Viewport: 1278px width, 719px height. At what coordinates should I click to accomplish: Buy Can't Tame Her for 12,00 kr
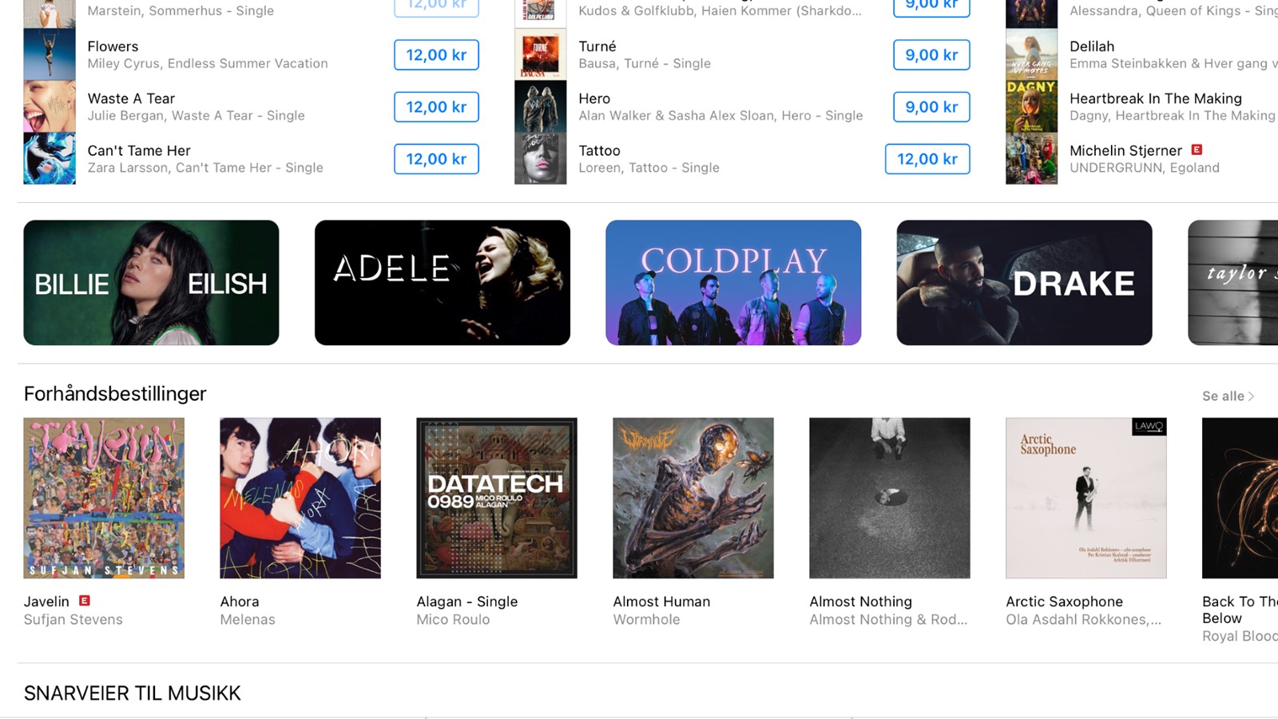436,159
